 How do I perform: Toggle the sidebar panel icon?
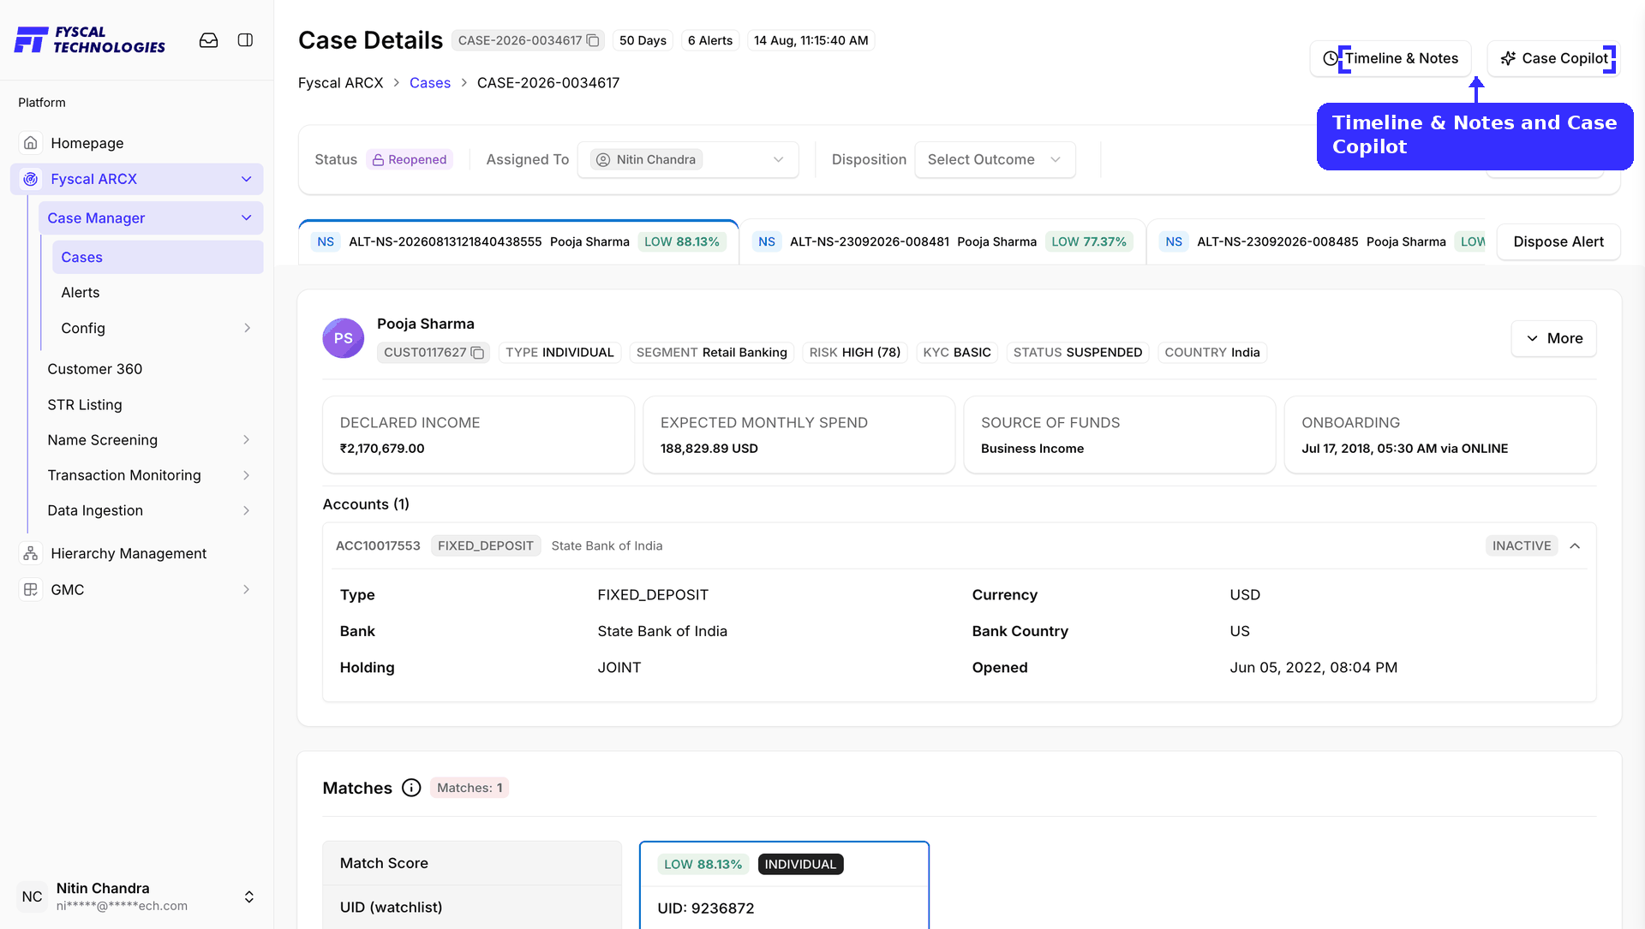click(245, 40)
